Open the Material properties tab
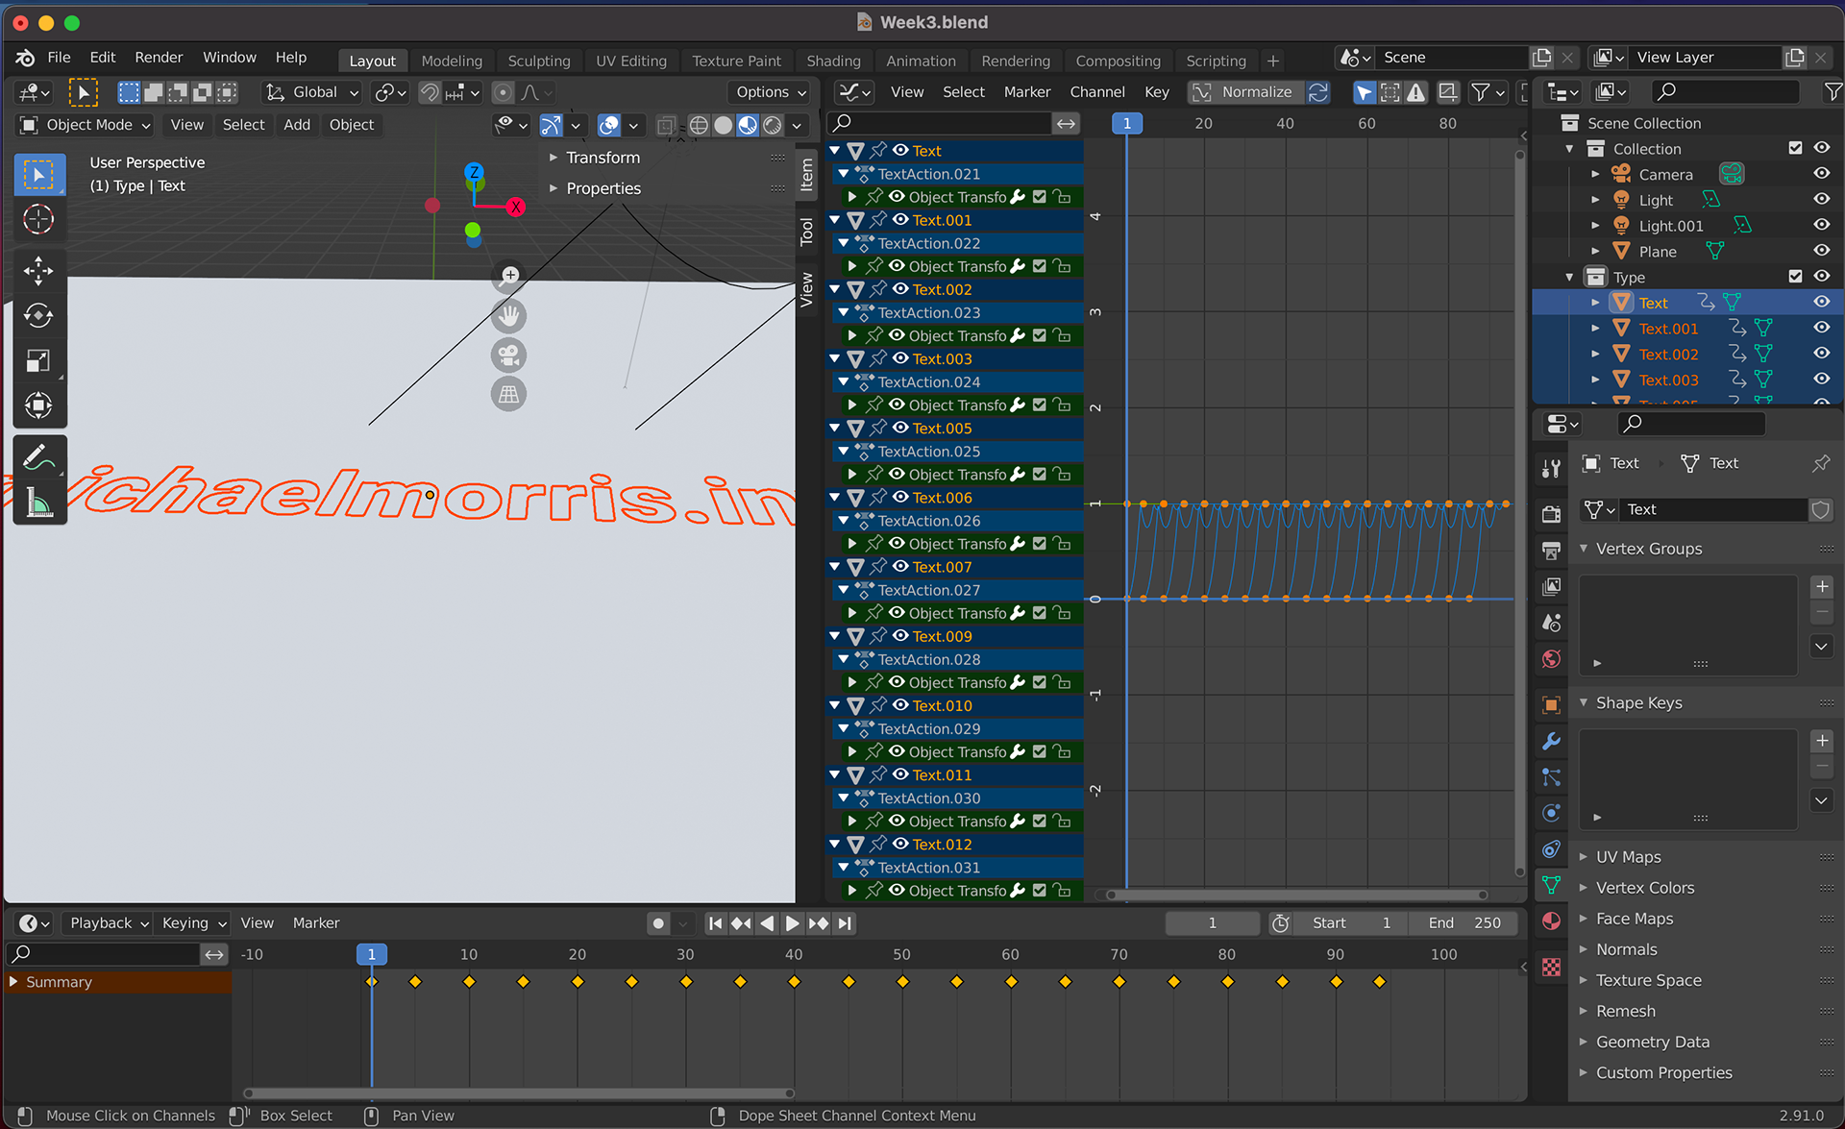The width and height of the screenshot is (1845, 1129). pyautogui.click(x=1551, y=920)
